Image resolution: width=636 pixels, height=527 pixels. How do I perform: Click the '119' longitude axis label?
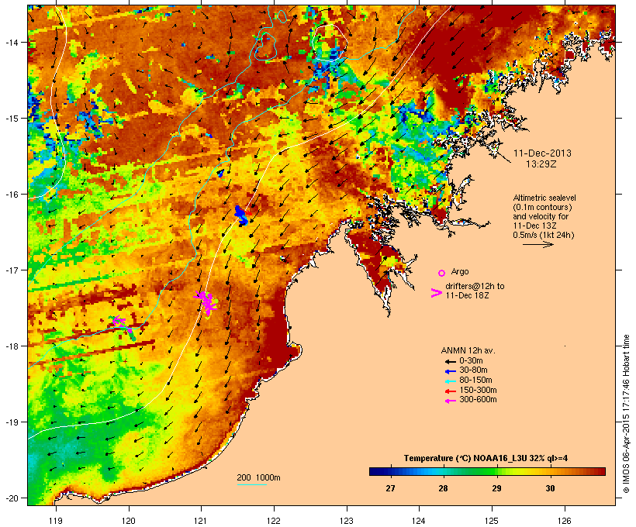pyautogui.click(x=56, y=521)
